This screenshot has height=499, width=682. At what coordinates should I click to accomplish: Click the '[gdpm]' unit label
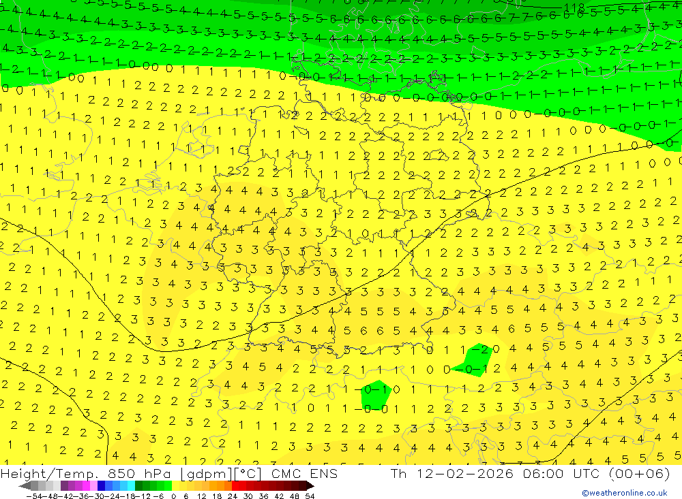205,474
